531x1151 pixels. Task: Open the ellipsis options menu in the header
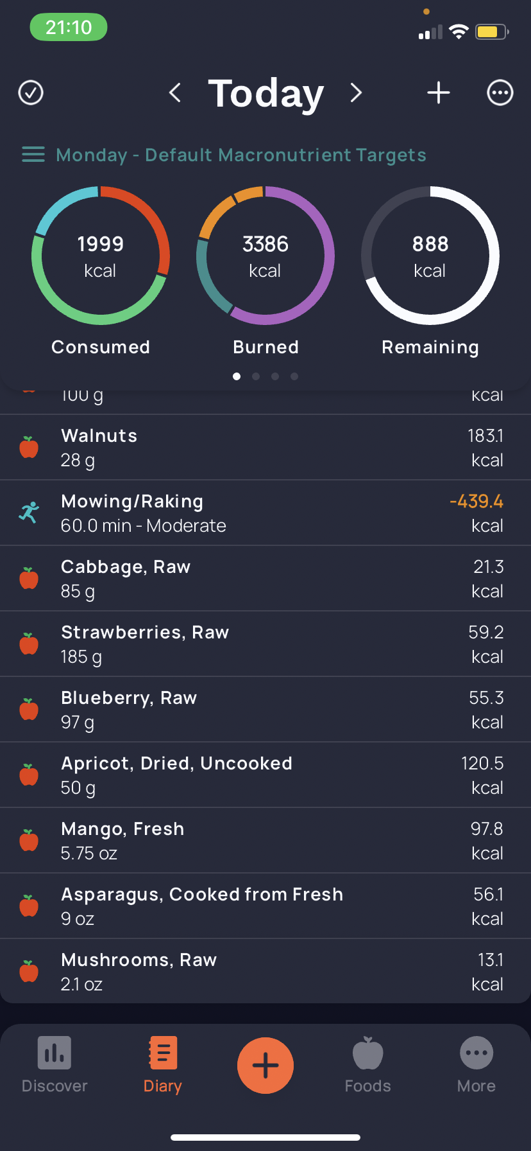tap(500, 92)
